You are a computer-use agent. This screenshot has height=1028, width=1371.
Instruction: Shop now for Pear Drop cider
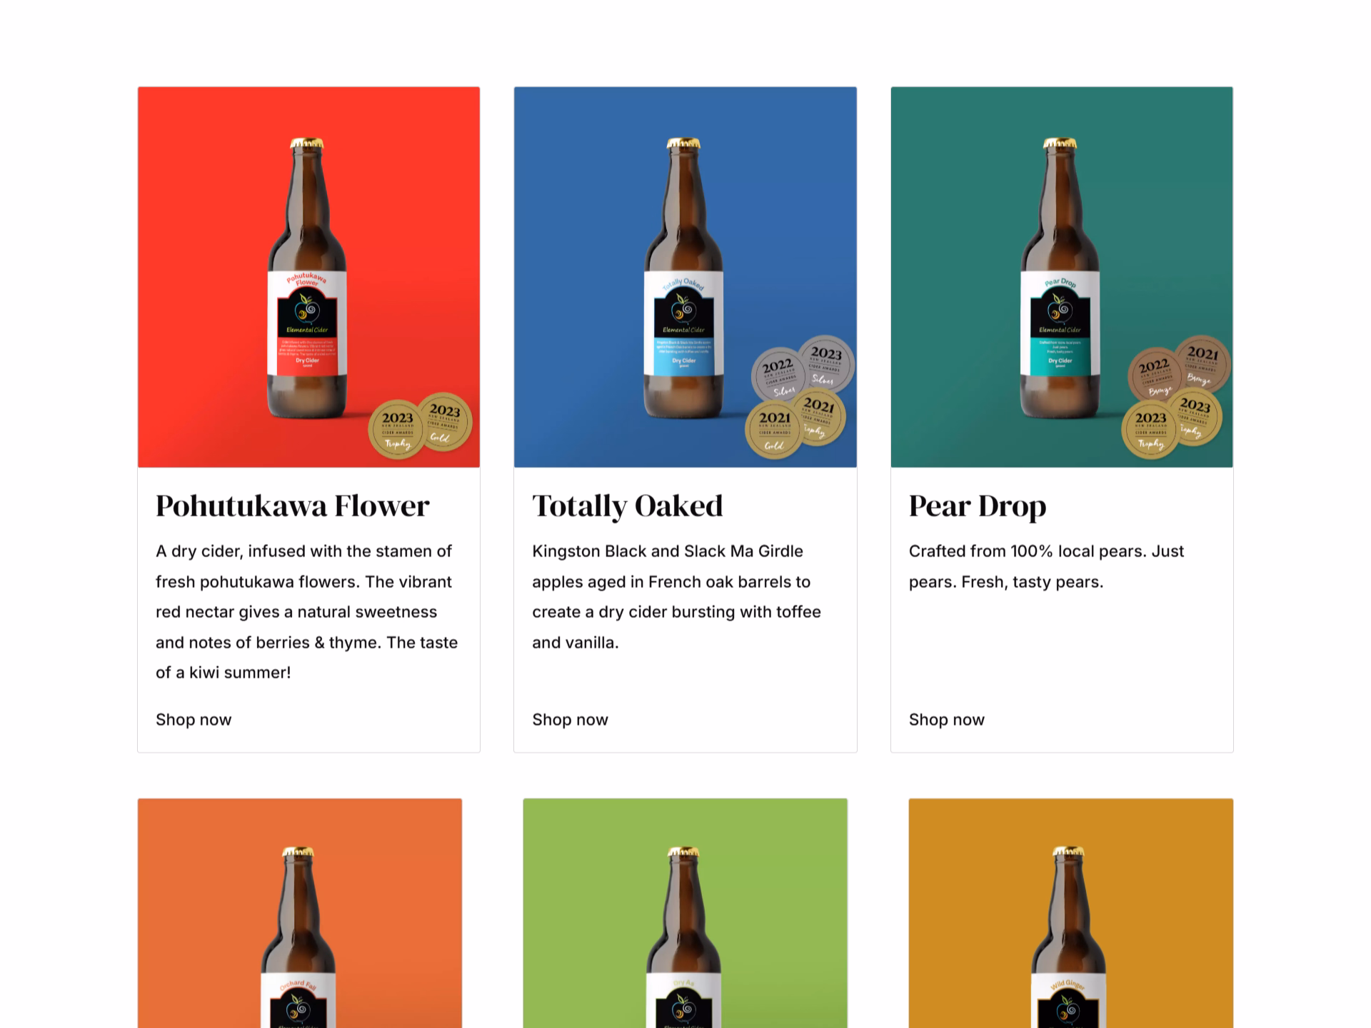tap(947, 720)
